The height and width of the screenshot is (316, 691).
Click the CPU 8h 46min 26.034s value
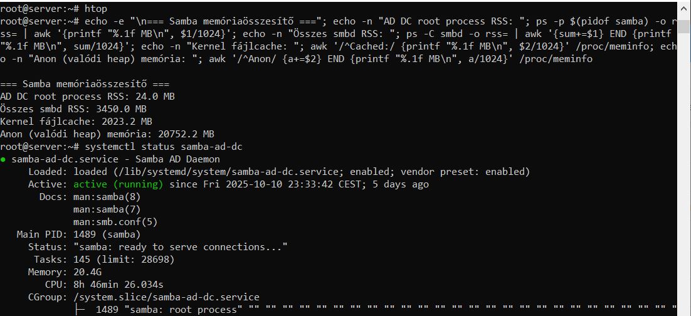121,285
